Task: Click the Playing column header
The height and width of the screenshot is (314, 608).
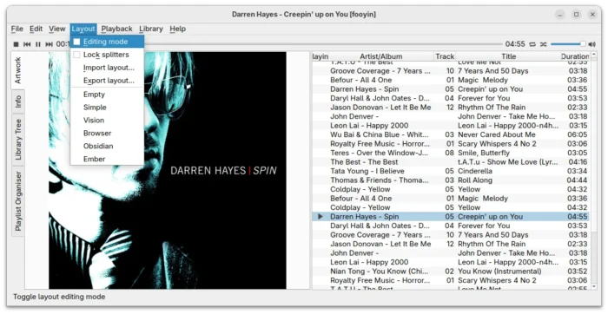Action: point(321,56)
